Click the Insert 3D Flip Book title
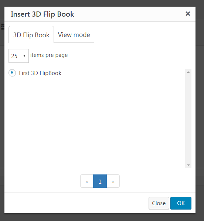 [42, 14]
